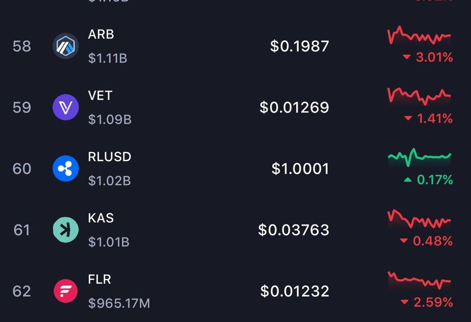Click the KAS price $0.03763
The height and width of the screenshot is (322, 471).
(x=293, y=230)
